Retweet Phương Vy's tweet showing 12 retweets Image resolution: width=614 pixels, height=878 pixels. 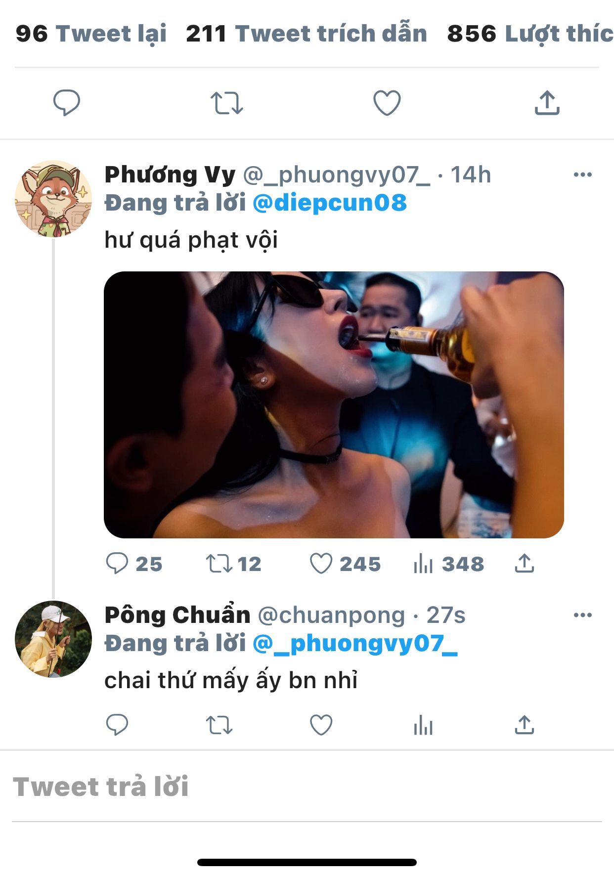coord(233,564)
